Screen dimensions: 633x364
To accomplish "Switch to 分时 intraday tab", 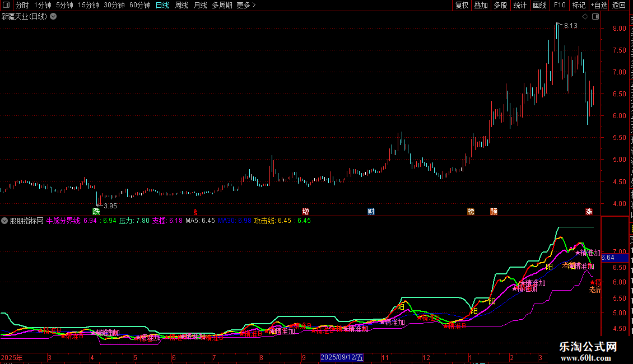I will [x=22, y=5].
